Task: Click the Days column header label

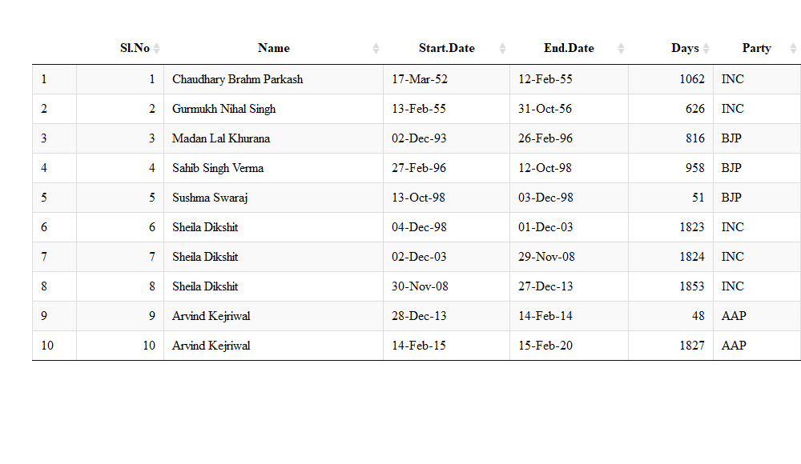Action: click(x=685, y=48)
